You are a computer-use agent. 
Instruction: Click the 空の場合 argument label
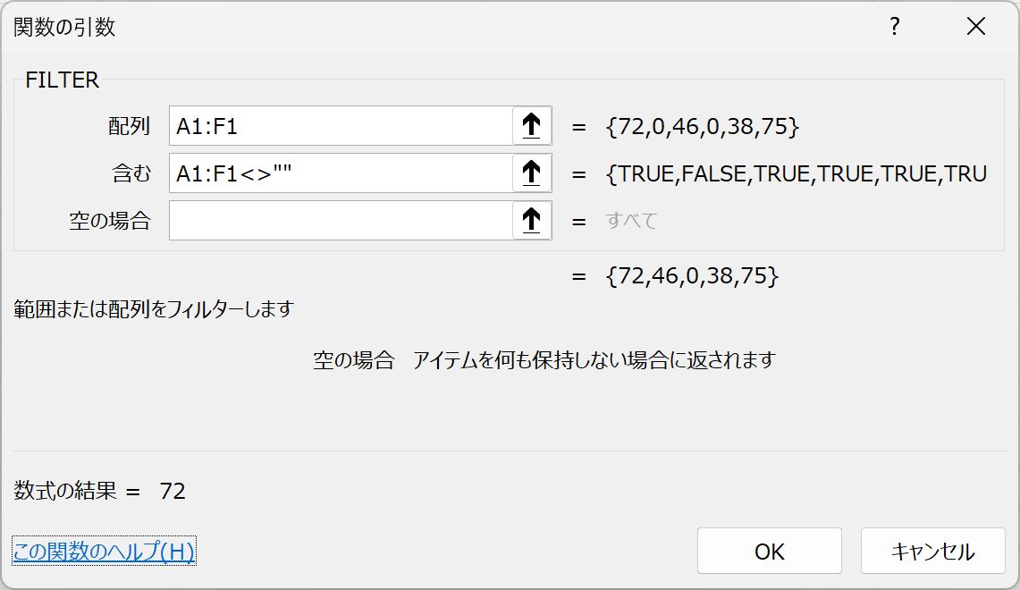tap(110, 221)
